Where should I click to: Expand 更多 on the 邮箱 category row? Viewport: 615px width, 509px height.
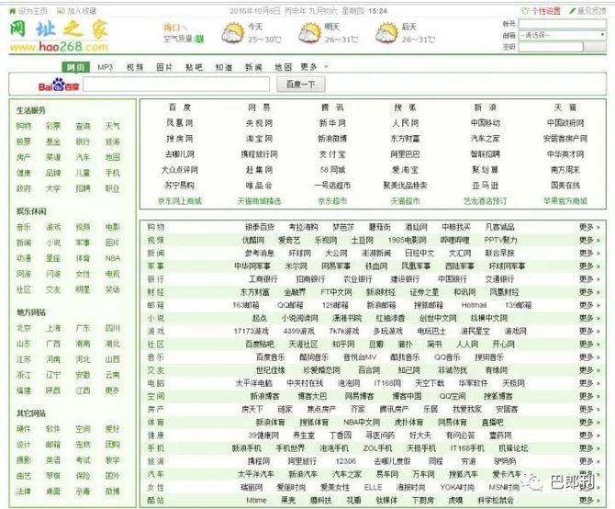[x=589, y=305]
